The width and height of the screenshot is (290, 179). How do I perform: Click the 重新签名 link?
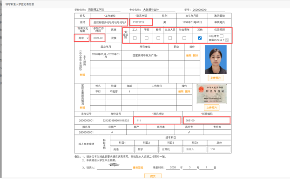pos(138,167)
